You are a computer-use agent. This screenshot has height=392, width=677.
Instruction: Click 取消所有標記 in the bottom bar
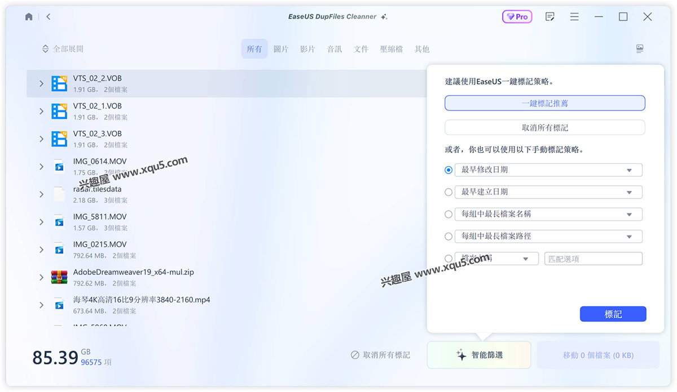[x=380, y=355]
